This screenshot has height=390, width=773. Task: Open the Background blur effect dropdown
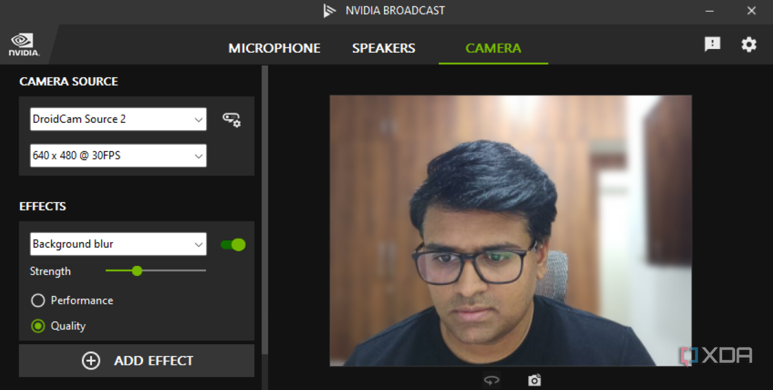coord(119,244)
